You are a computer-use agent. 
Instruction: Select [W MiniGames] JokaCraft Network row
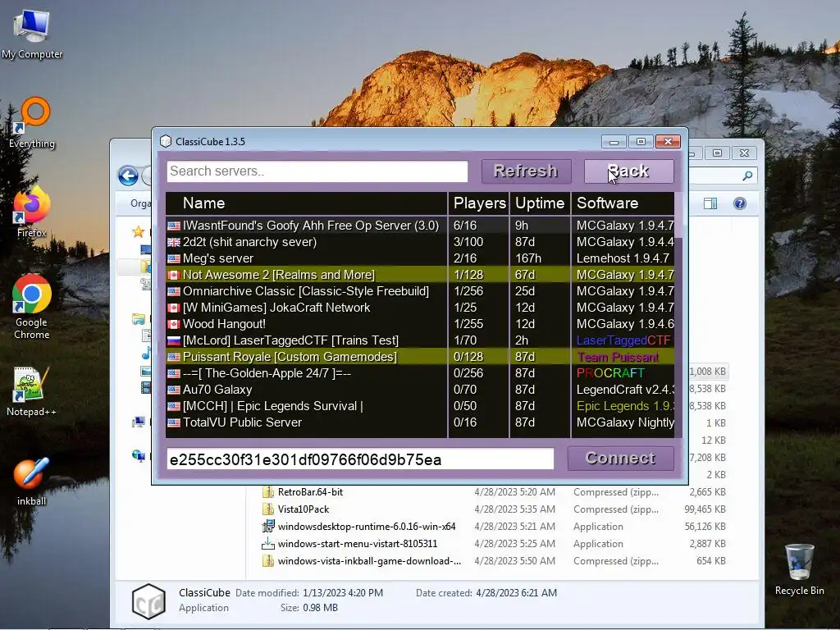pos(420,308)
